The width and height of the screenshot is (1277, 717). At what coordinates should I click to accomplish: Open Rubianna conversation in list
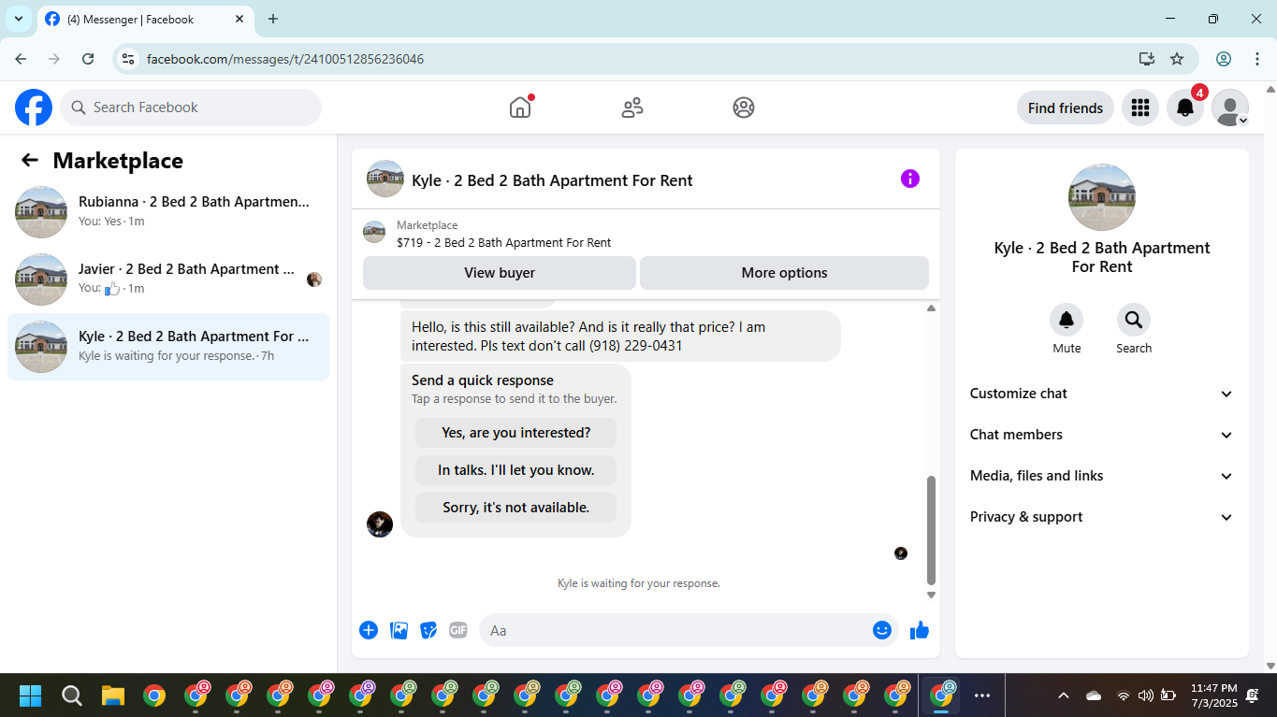[168, 211]
